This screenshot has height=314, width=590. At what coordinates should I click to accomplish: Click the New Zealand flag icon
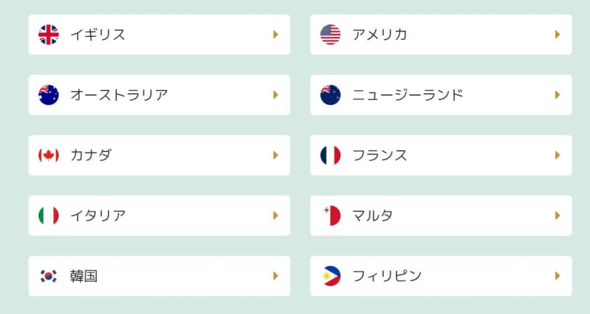coord(330,95)
